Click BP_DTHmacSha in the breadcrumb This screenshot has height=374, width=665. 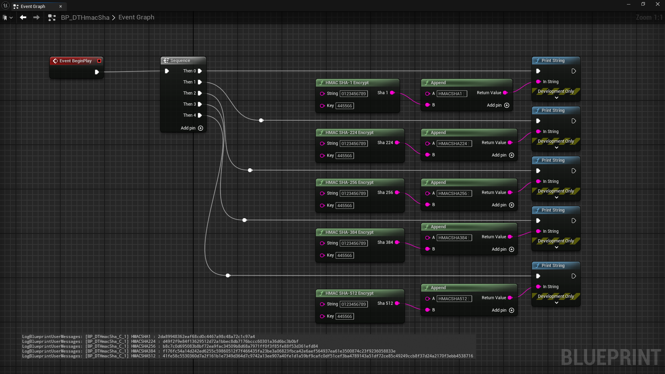[x=85, y=17]
